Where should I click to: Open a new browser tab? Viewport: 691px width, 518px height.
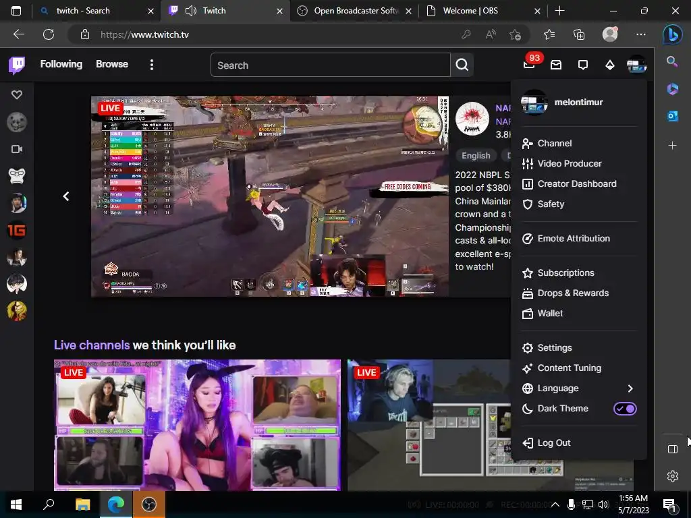[x=559, y=11]
